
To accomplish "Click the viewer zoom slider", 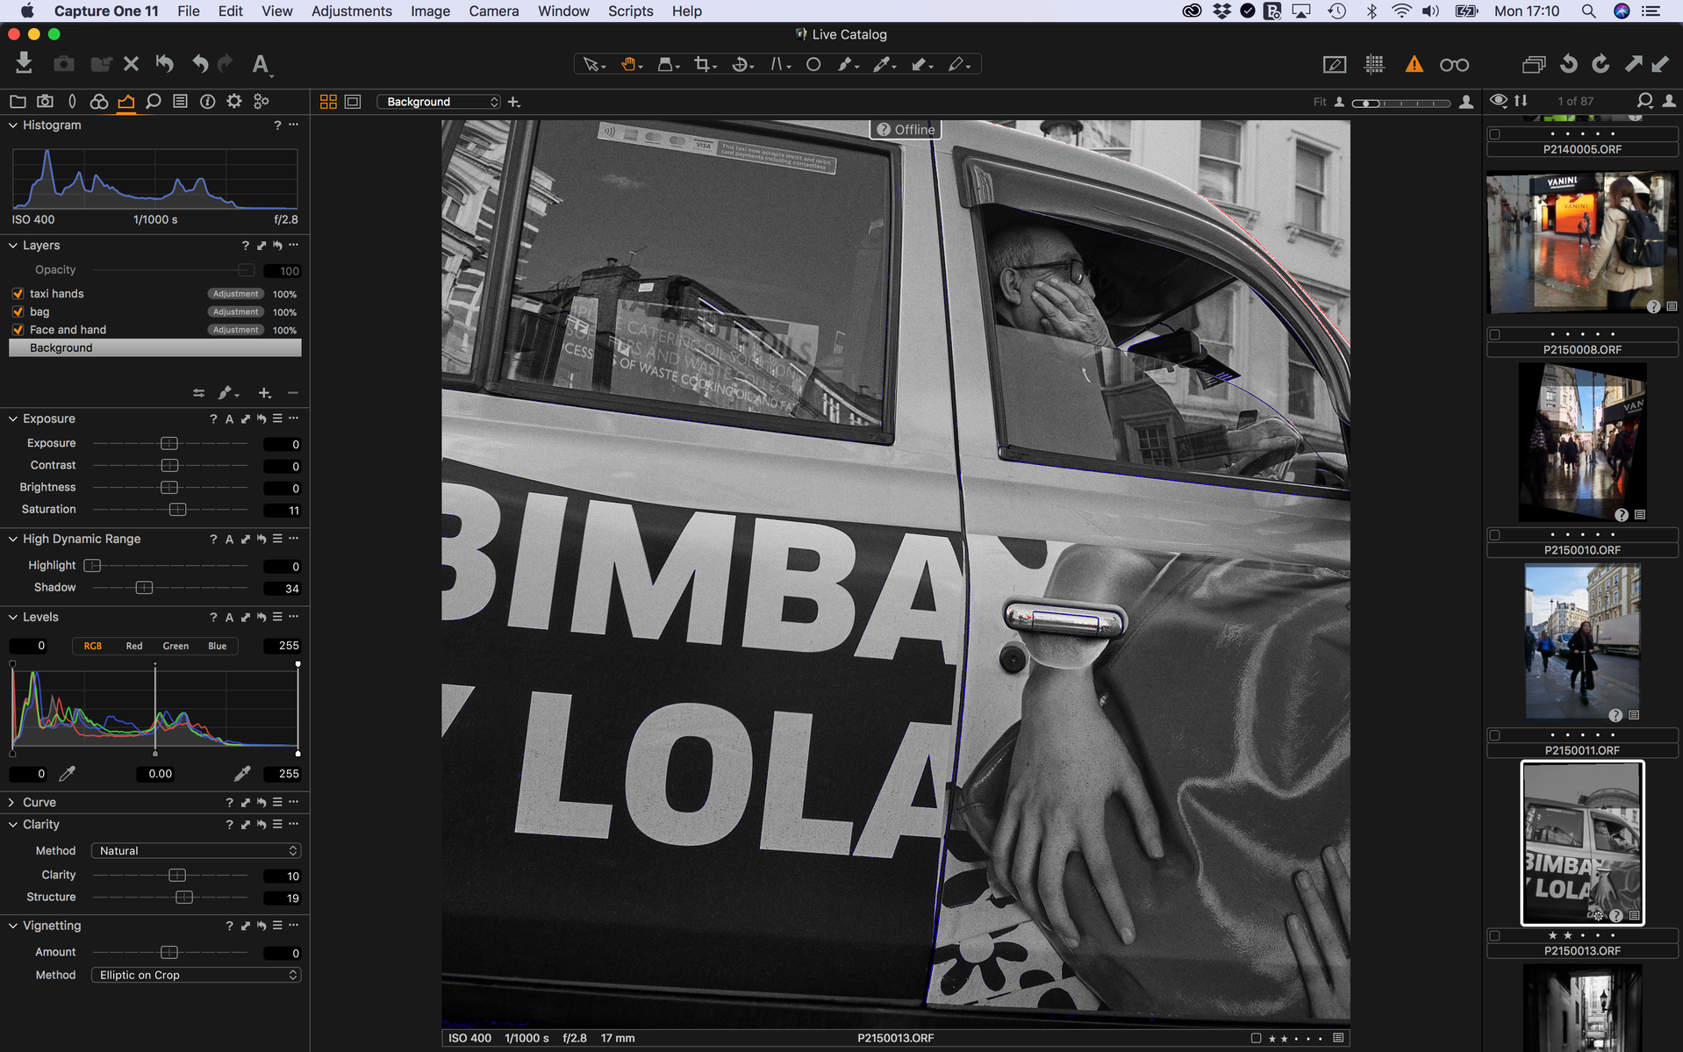I will tap(1401, 103).
